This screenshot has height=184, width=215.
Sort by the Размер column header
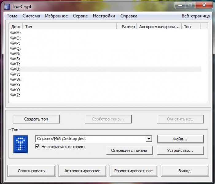click(127, 26)
